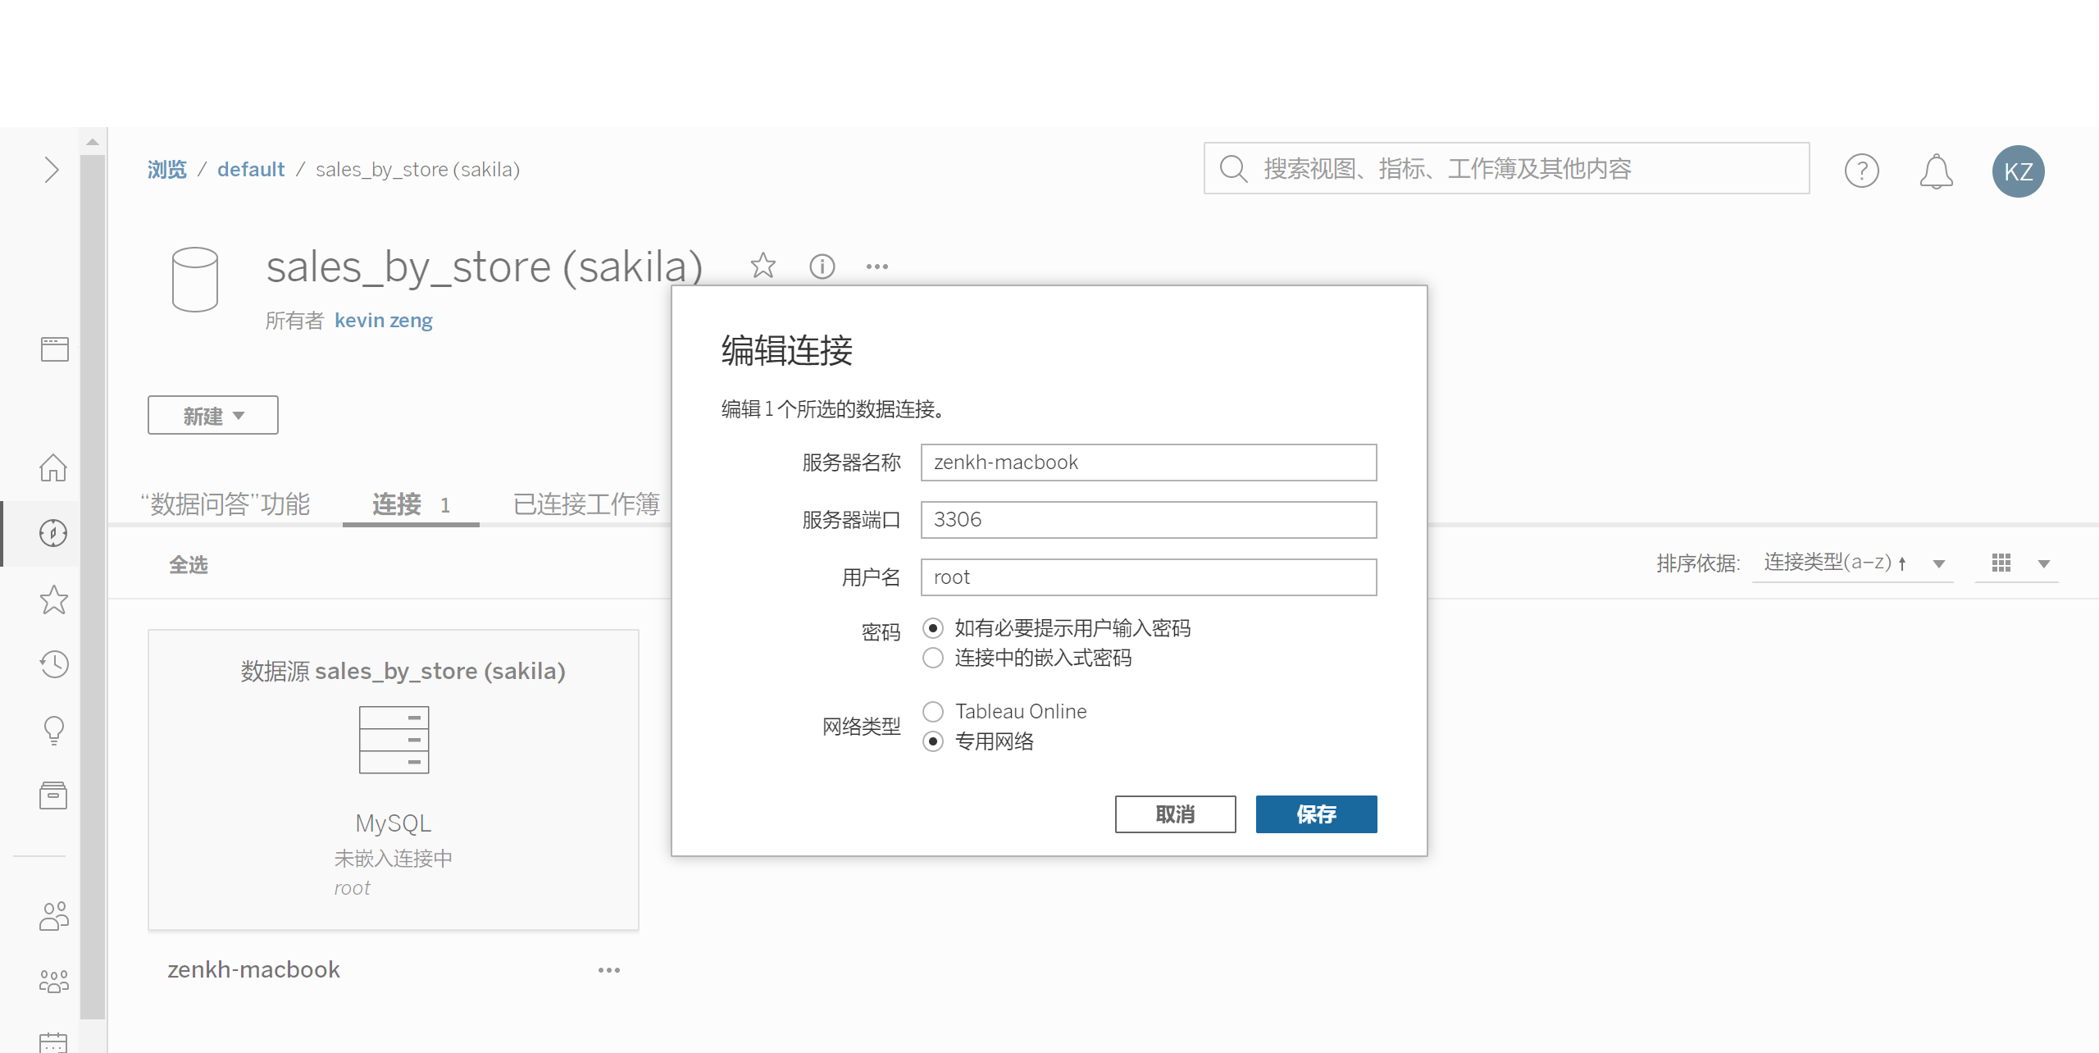Open Recommendations lightbulb icon in sidebar
The image size is (2099, 1053).
(53, 730)
